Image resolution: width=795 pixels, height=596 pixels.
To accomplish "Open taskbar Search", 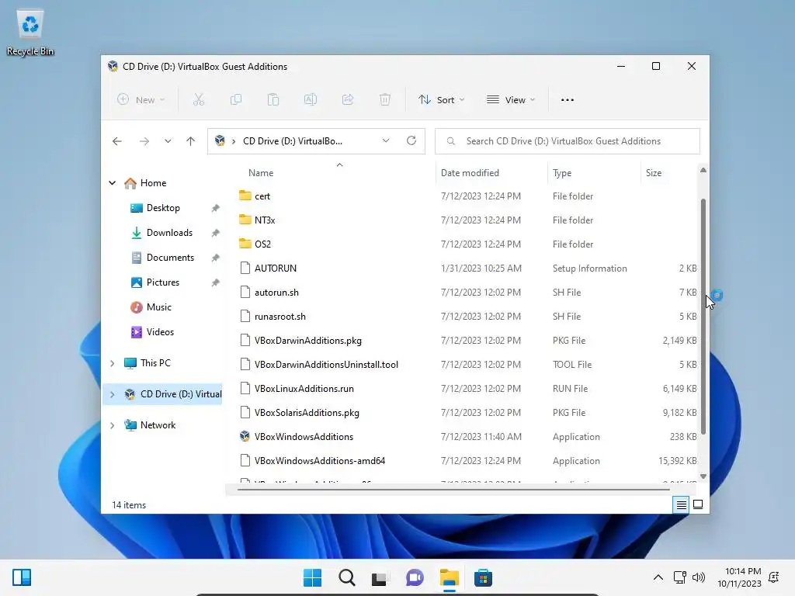I will pyautogui.click(x=347, y=577).
